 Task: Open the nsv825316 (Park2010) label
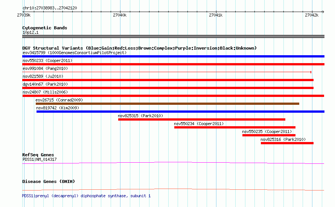pyautogui.click(x=283, y=139)
